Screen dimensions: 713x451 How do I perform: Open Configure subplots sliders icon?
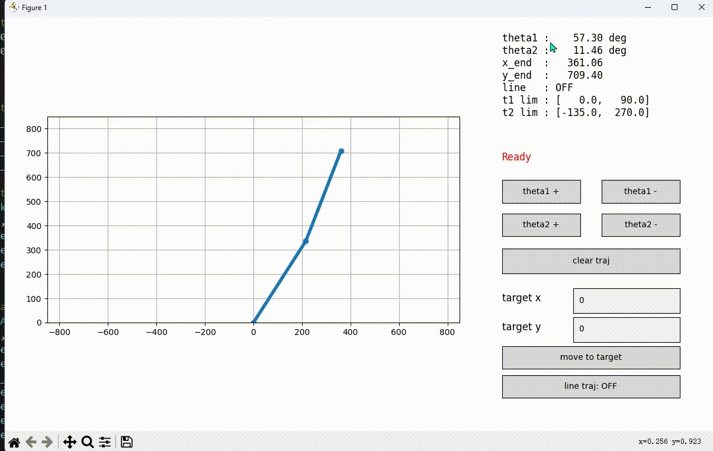pyautogui.click(x=105, y=442)
